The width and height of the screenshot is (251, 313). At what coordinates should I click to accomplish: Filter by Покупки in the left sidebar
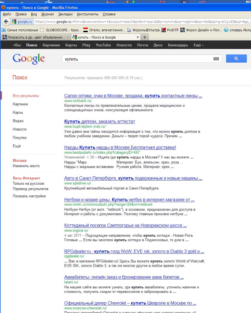(x=20, y=138)
